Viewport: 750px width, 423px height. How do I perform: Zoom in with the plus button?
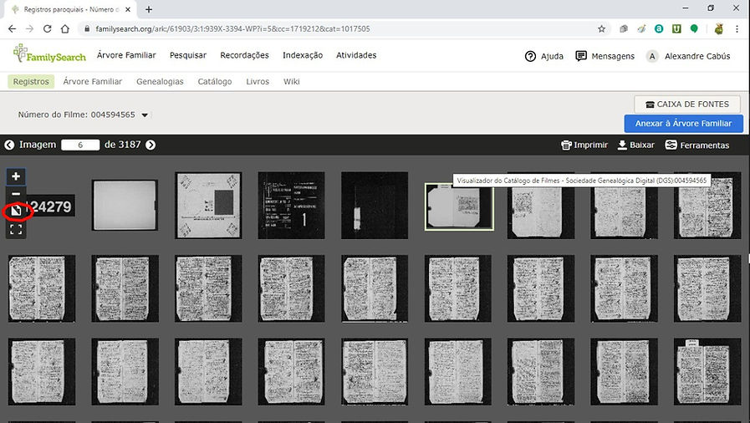16,176
